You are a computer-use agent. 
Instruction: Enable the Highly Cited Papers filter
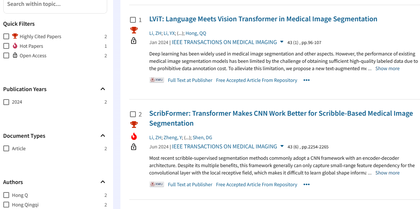(6, 36)
